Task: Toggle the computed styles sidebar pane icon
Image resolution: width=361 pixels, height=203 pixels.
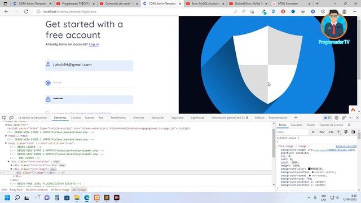Action: [353, 132]
